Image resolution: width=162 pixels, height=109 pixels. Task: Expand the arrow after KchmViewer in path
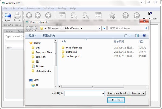click(x=82, y=28)
